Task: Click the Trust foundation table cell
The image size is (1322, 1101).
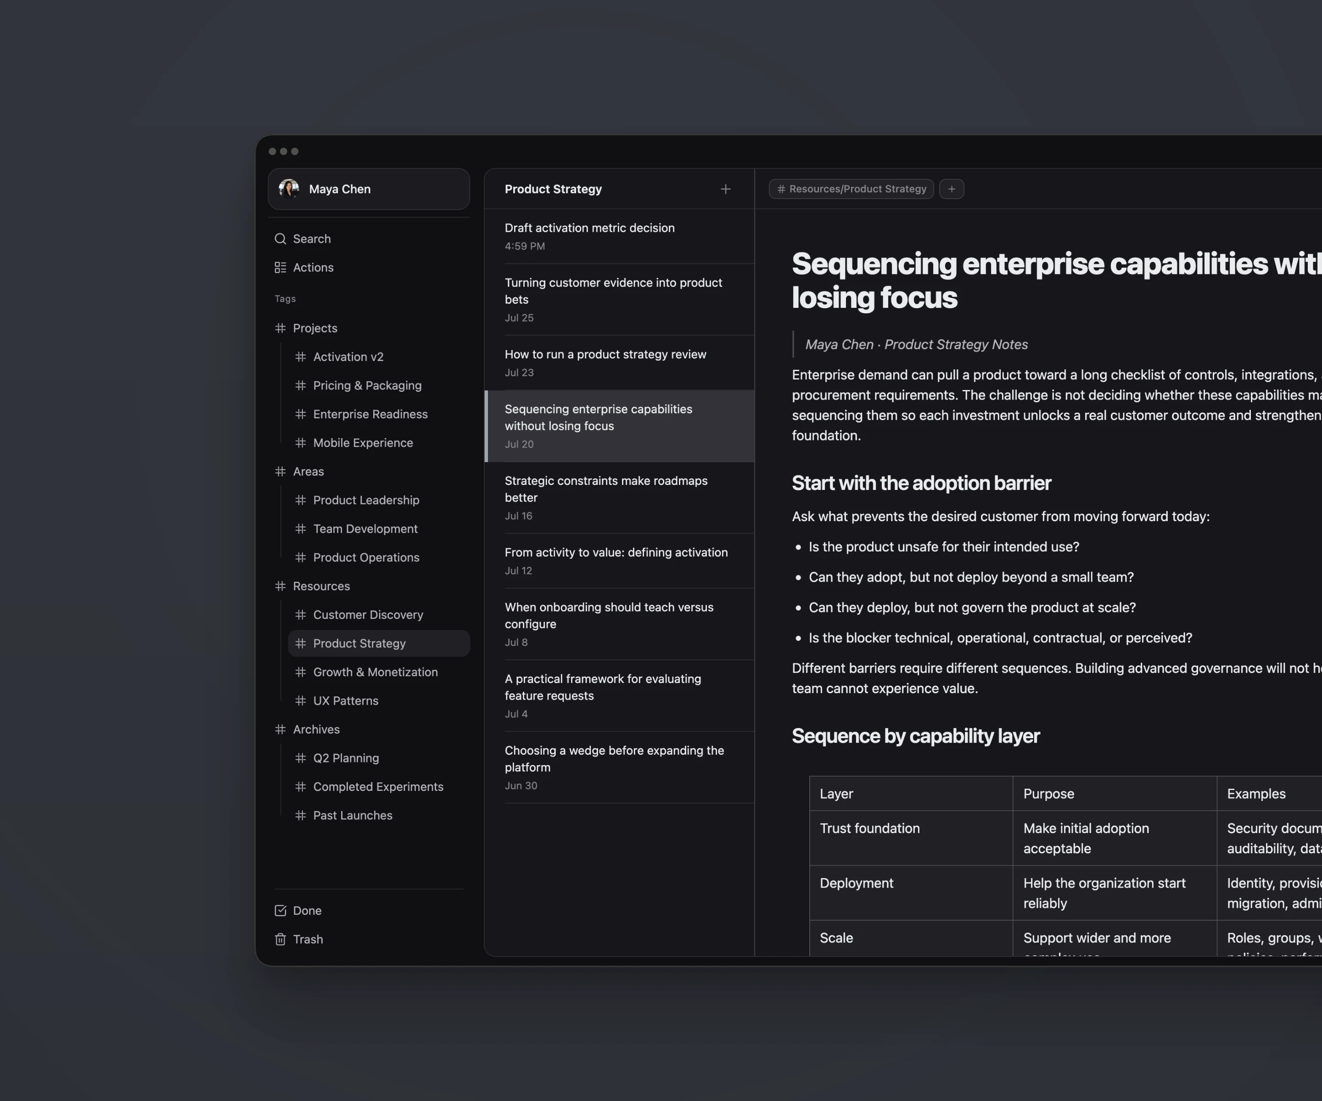Action: 911,838
